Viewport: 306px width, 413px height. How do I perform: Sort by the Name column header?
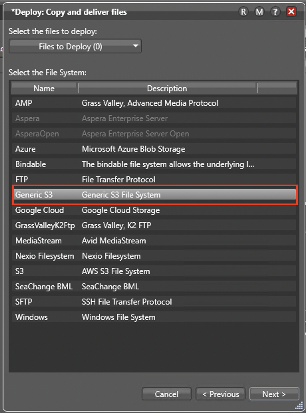44,88
